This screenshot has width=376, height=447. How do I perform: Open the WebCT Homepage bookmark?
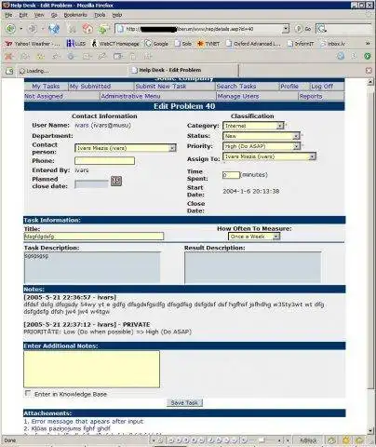(x=115, y=44)
